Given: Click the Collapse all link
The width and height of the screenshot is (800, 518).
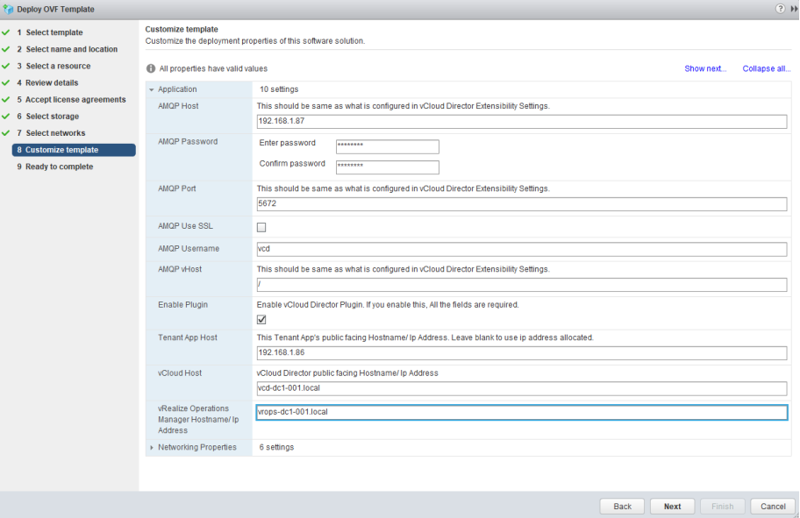Looking at the screenshot, I should (766, 68).
